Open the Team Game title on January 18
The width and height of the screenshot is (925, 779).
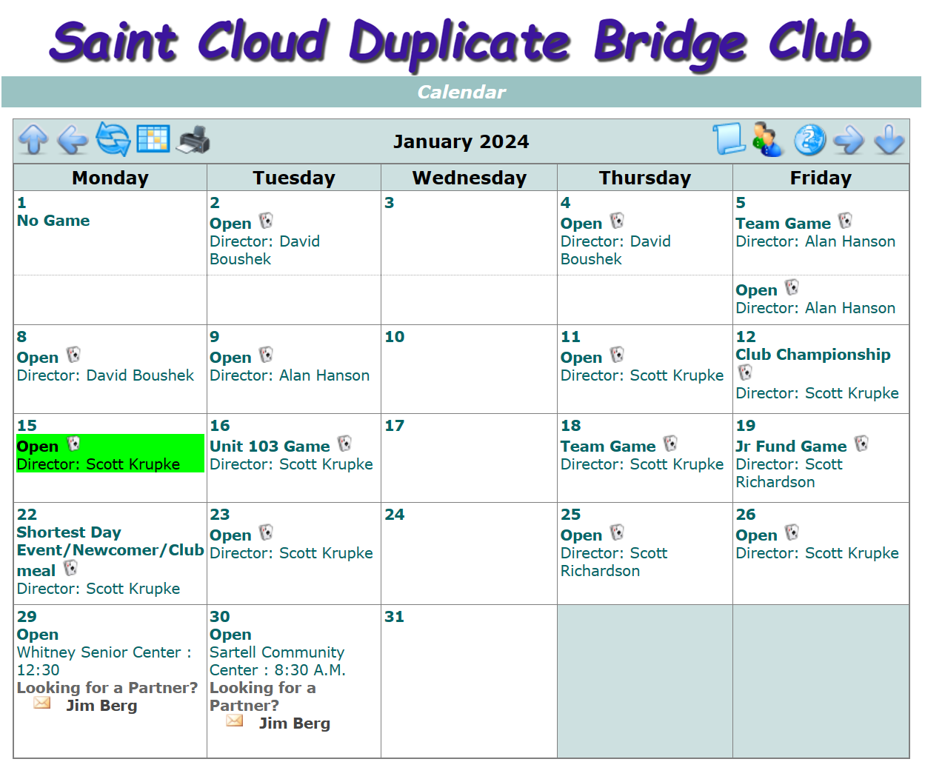point(608,447)
